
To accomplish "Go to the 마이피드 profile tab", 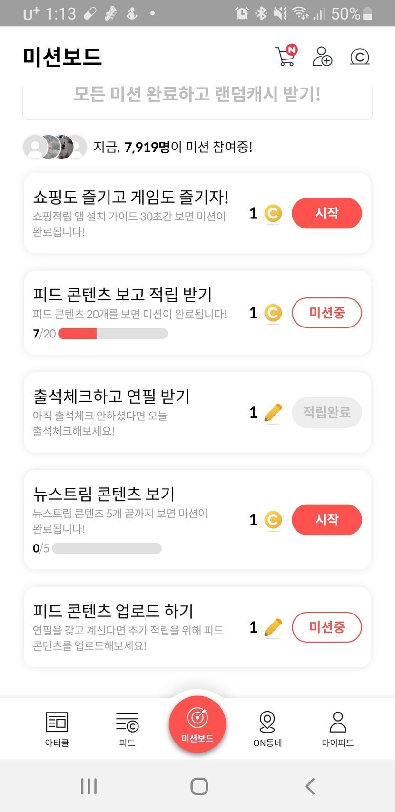I will click(338, 728).
